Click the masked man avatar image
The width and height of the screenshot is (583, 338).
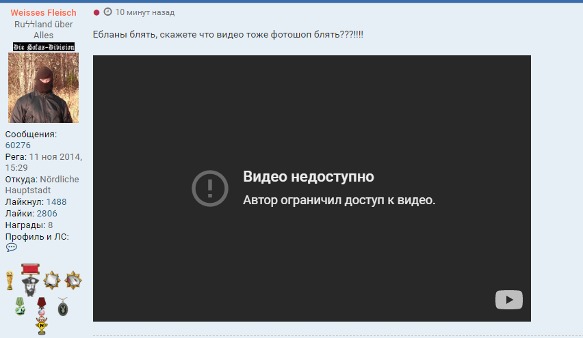pyautogui.click(x=44, y=87)
